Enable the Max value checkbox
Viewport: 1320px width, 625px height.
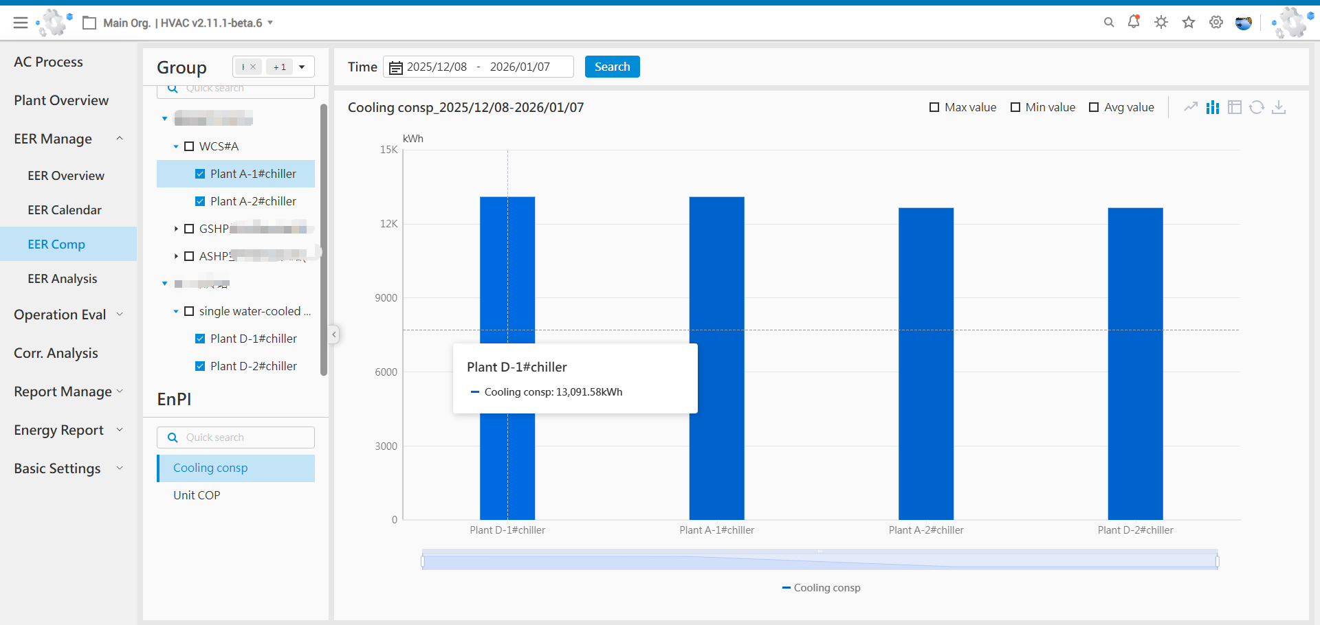934,107
